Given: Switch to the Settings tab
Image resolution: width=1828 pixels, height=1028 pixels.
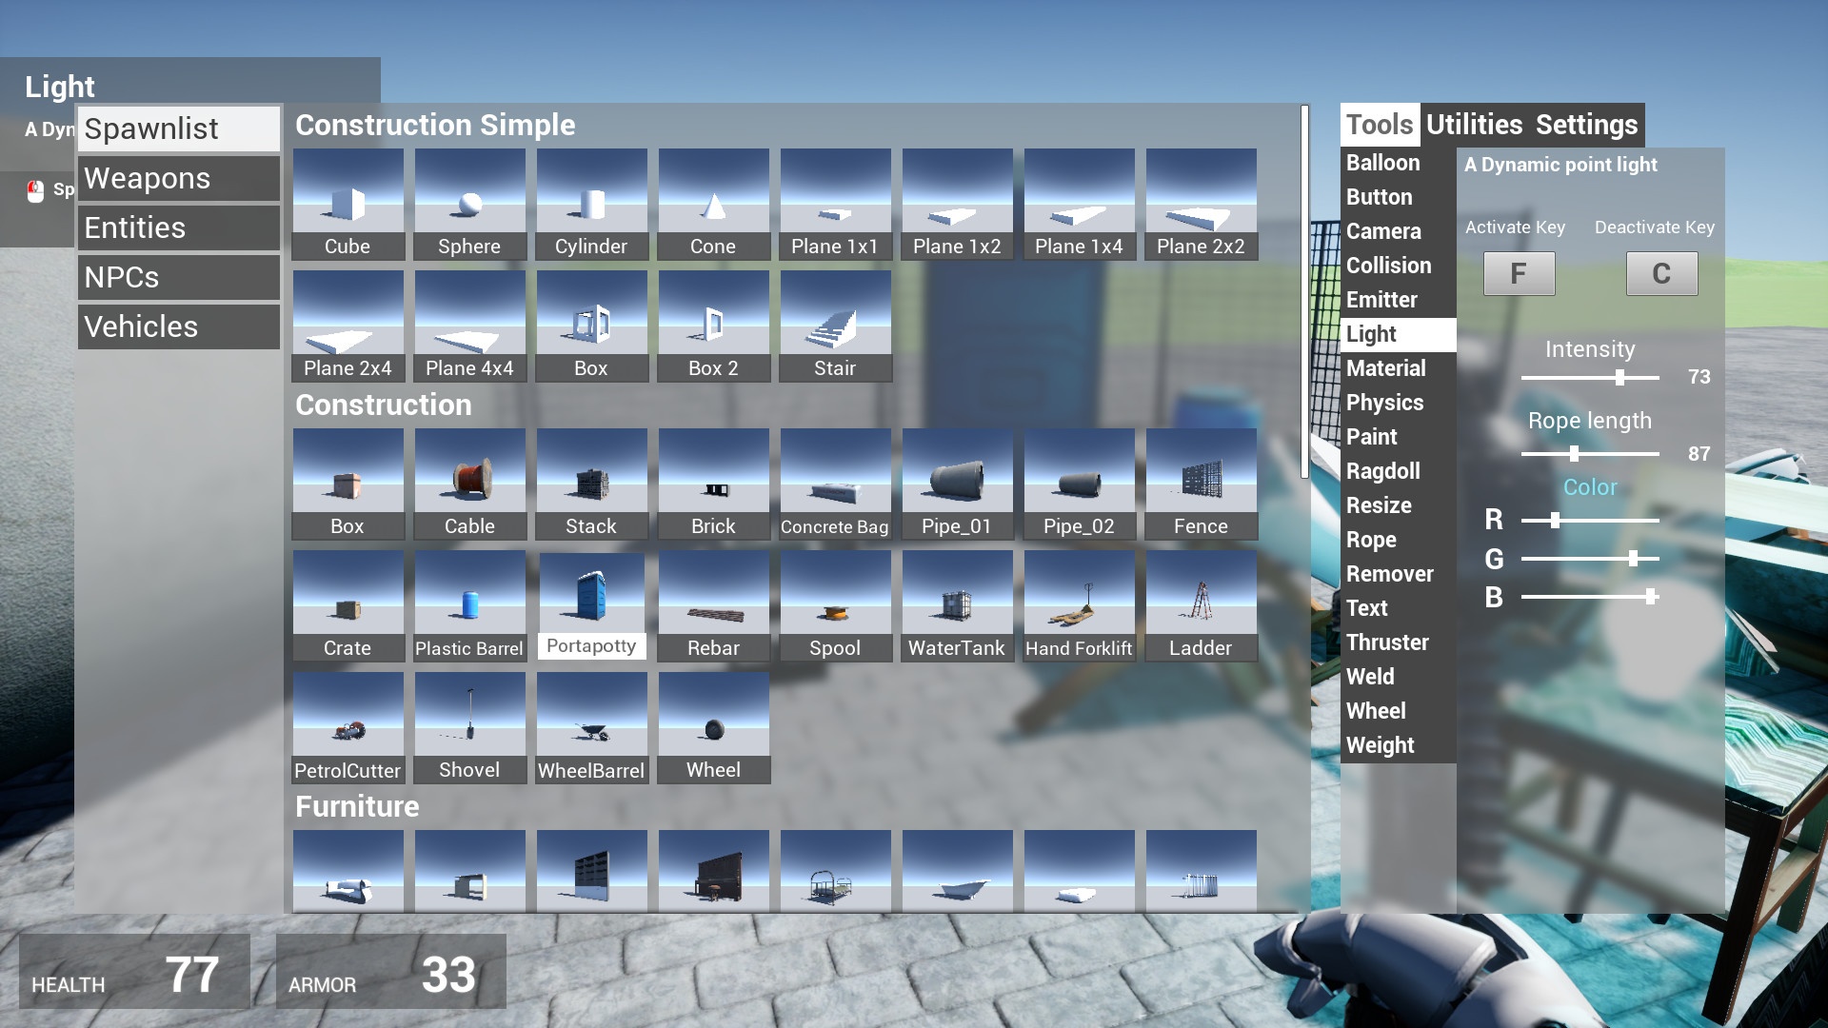Looking at the screenshot, I should click(x=1586, y=125).
